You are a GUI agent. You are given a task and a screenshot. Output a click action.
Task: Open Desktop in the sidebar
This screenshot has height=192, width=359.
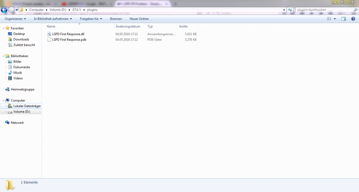(19, 34)
